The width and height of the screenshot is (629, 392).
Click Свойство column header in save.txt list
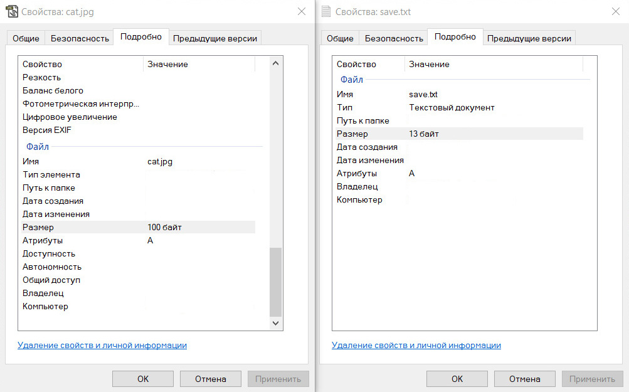click(x=368, y=64)
